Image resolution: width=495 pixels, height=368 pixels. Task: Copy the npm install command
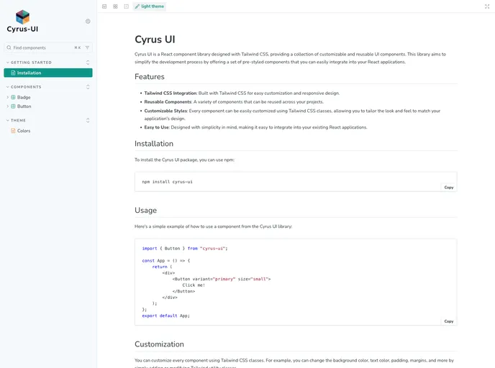coord(449,188)
